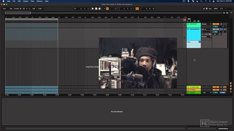234x131 pixels.
Task: Click the Apple menu icon
Action: click(3, 1)
